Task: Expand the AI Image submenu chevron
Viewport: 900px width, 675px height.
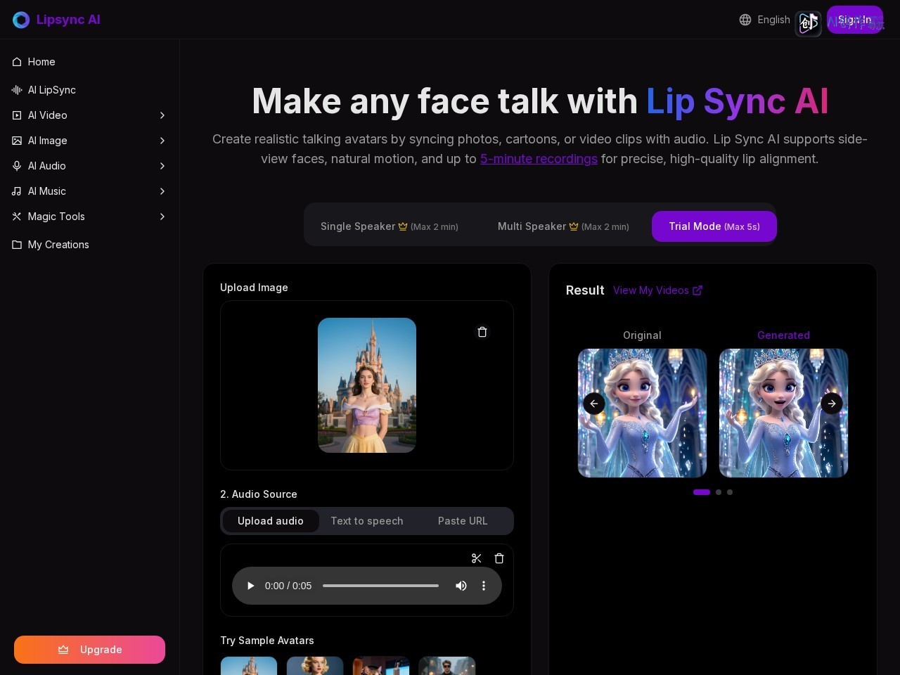Action: (162, 141)
